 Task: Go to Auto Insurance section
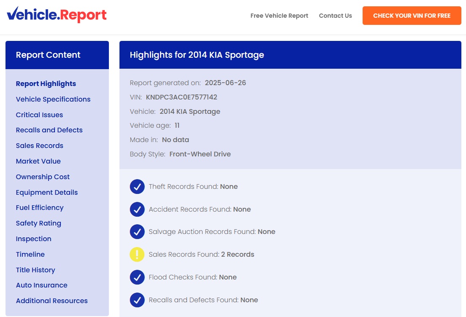tap(42, 285)
